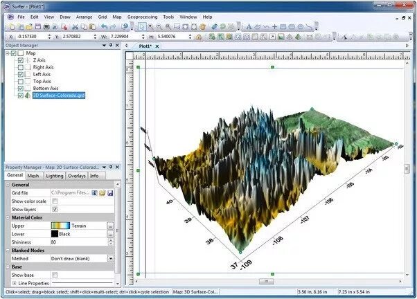Switch to the Lighting tab
Image resolution: width=417 pixels, height=299 pixels.
pos(55,176)
